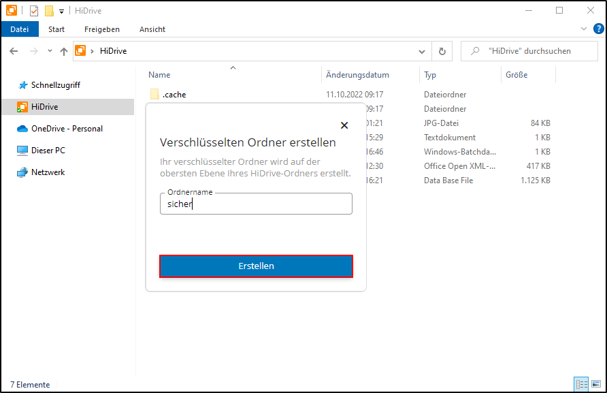Screen dimensions: 607x393
Task: Switch to the Ansicht ribbon tab
Action: 152,29
